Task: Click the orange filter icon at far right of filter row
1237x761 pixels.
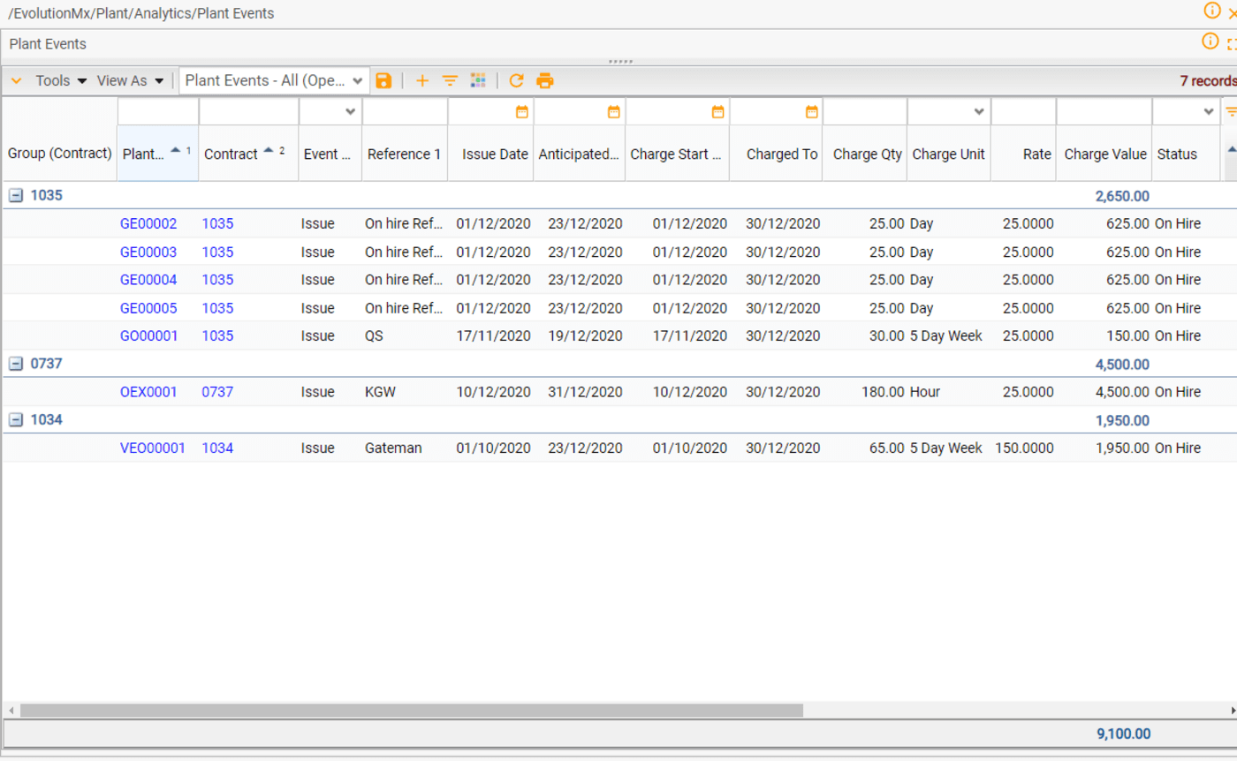Action: tap(1230, 112)
